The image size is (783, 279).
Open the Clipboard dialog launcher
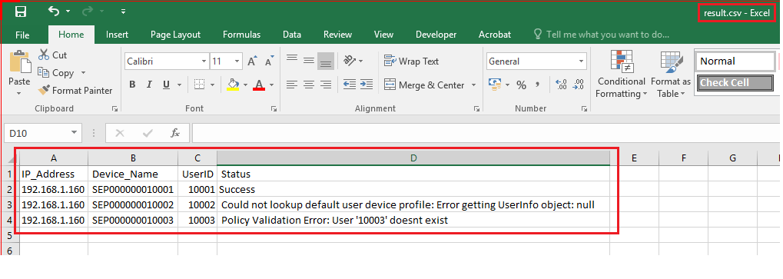click(114, 108)
